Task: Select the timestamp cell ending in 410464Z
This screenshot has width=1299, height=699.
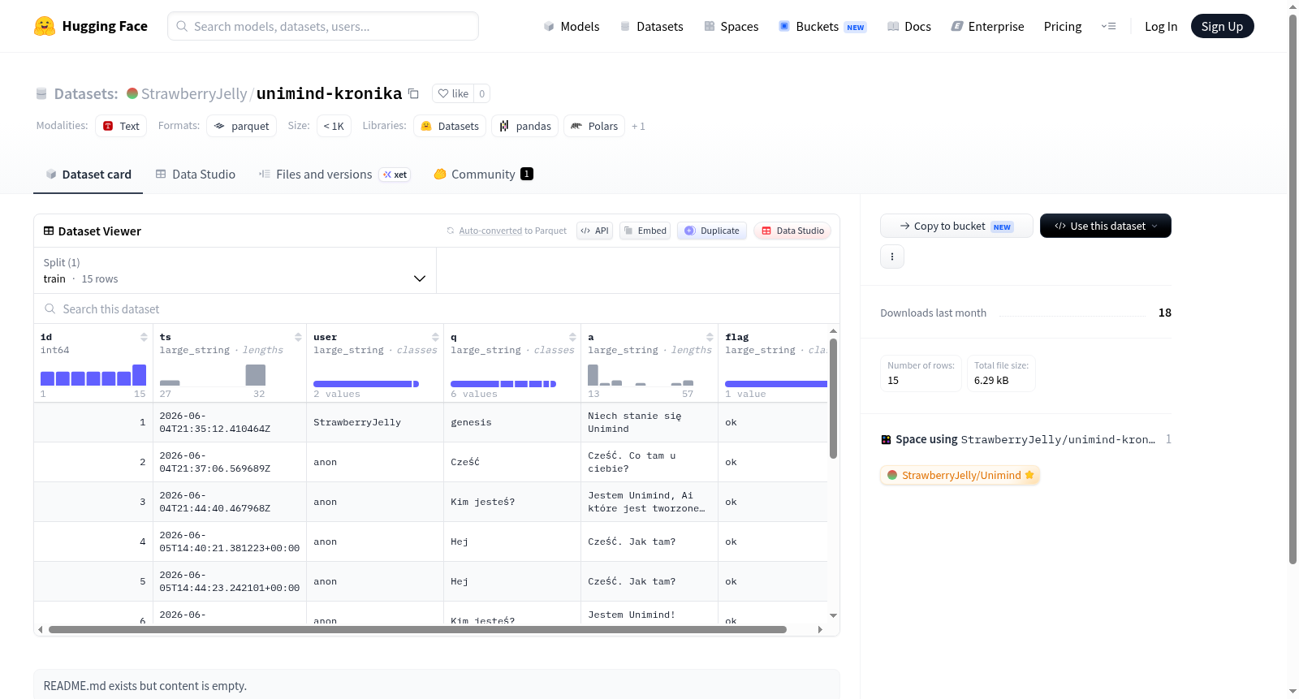Action: pyautogui.click(x=230, y=422)
